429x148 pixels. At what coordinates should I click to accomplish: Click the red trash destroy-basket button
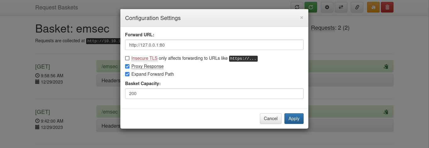point(387,7)
